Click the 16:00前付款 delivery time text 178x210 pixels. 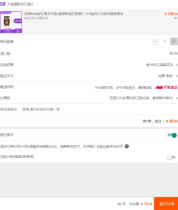tap(123, 88)
